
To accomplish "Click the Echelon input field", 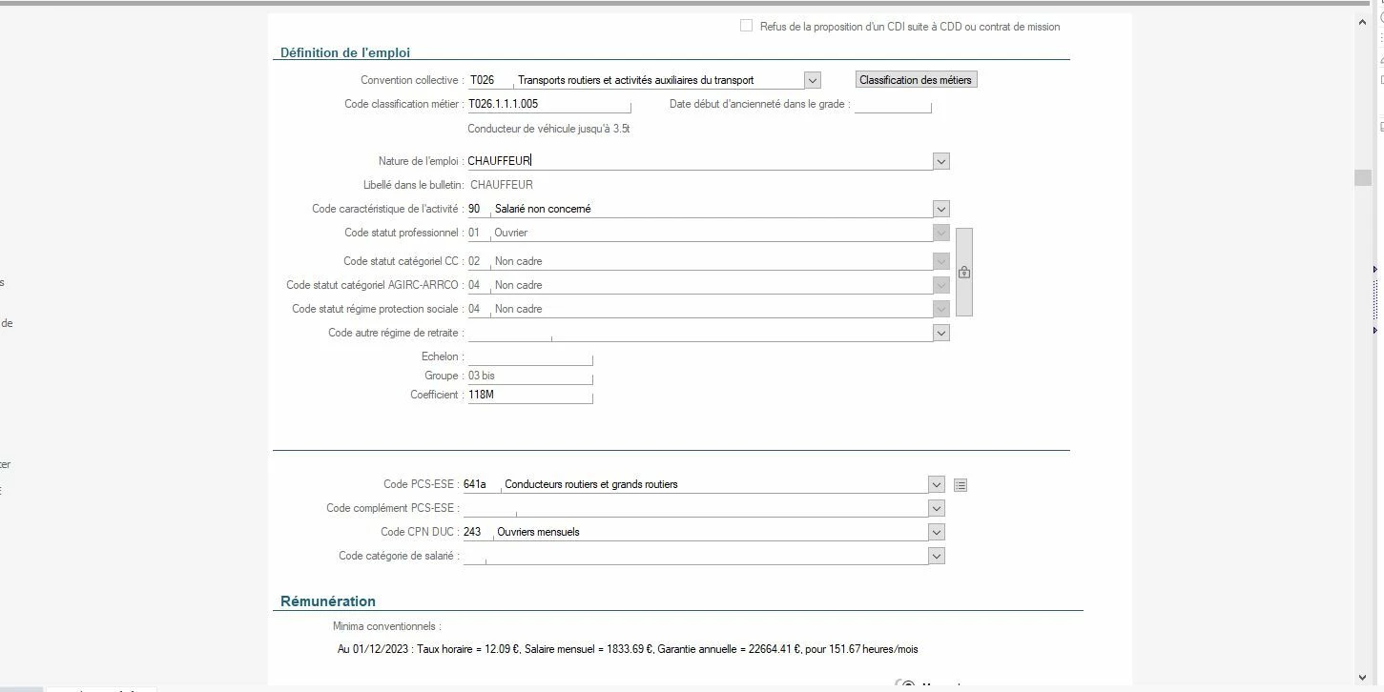I will 529,356.
